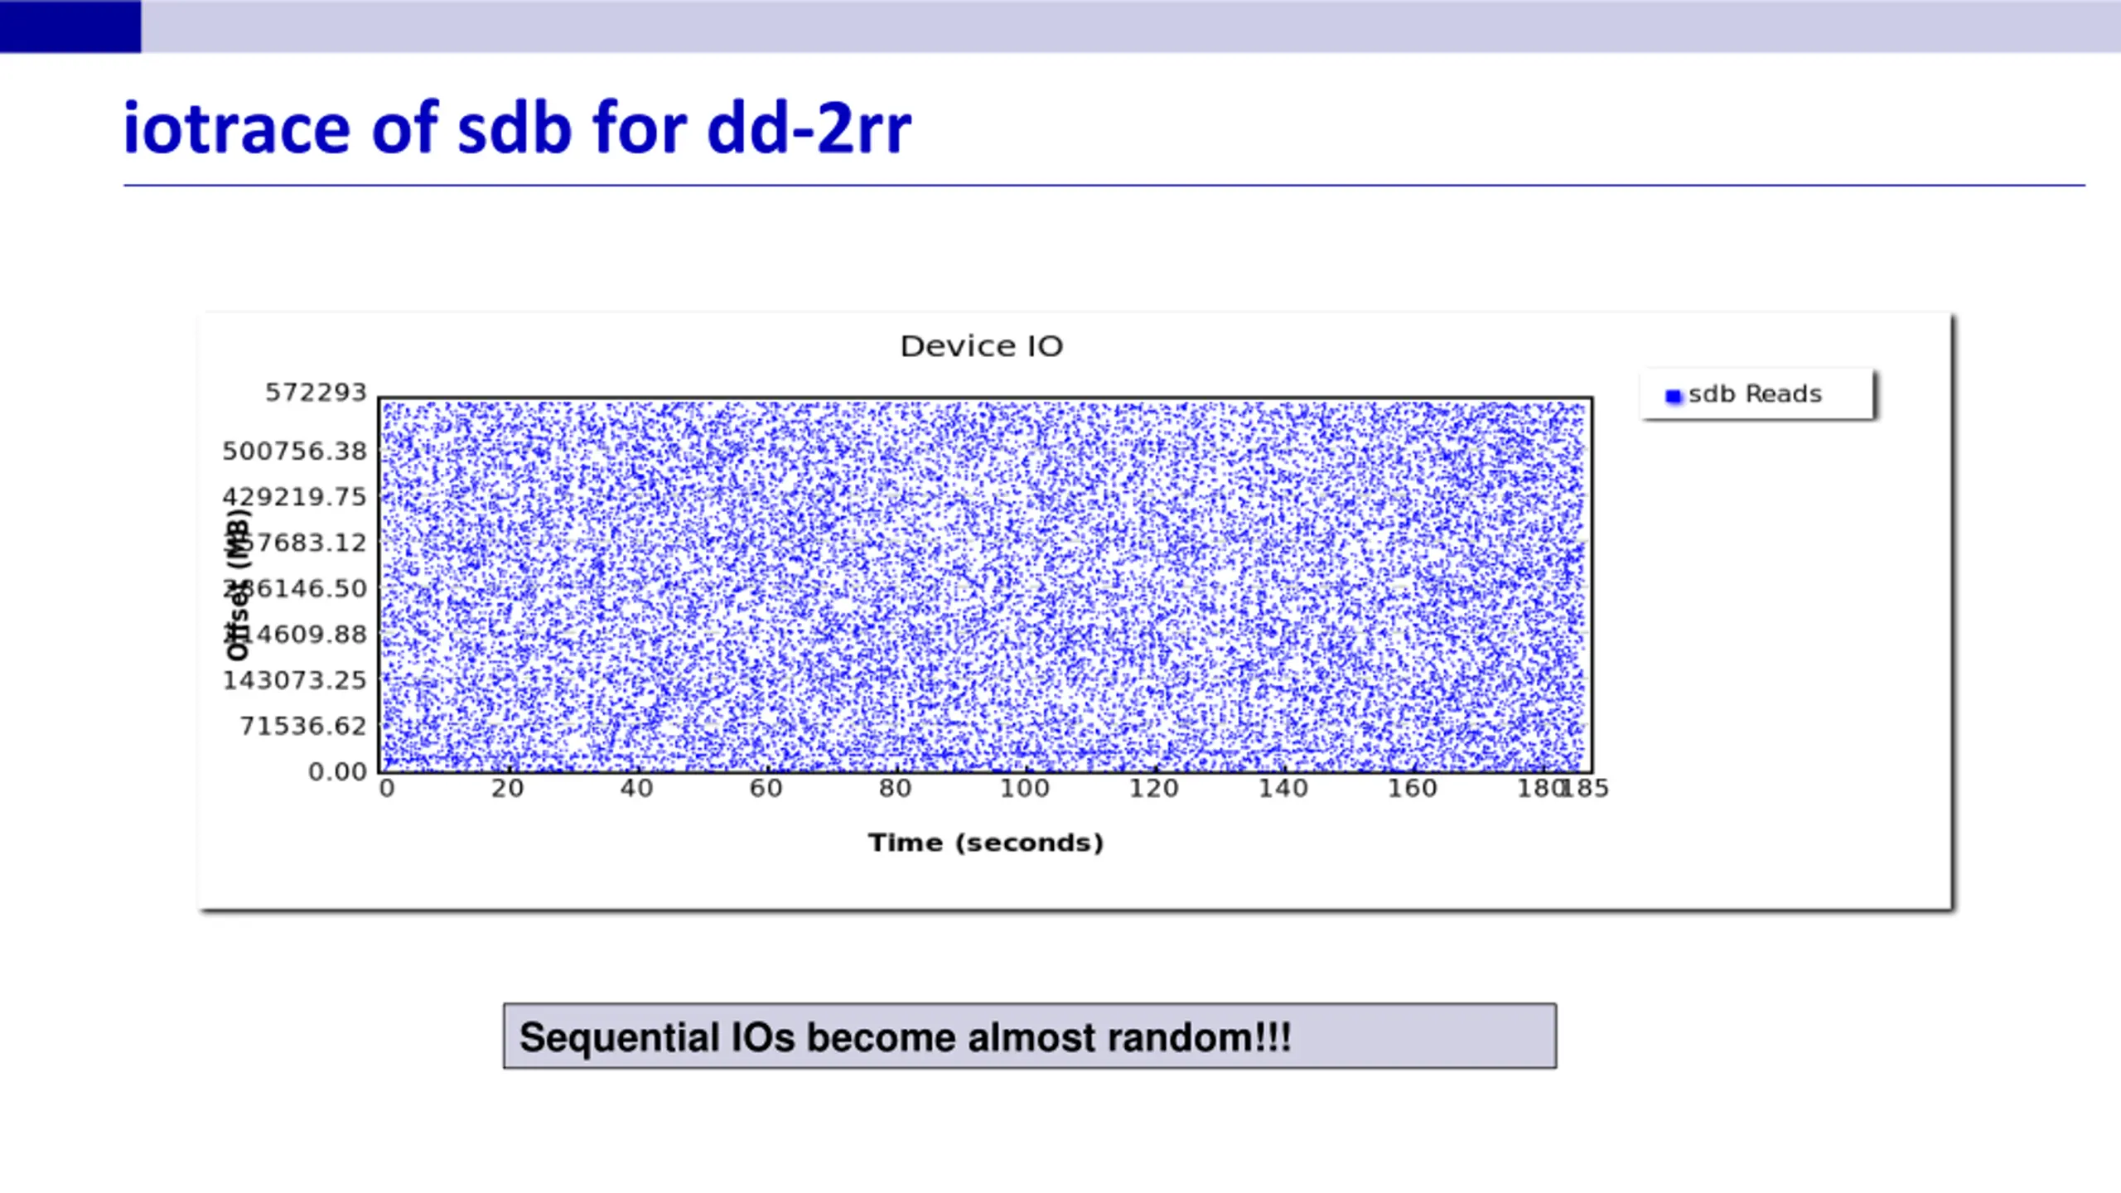Click the x-axis tick label 140
This screenshot has height=1193, width=2121.
point(1283,788)
